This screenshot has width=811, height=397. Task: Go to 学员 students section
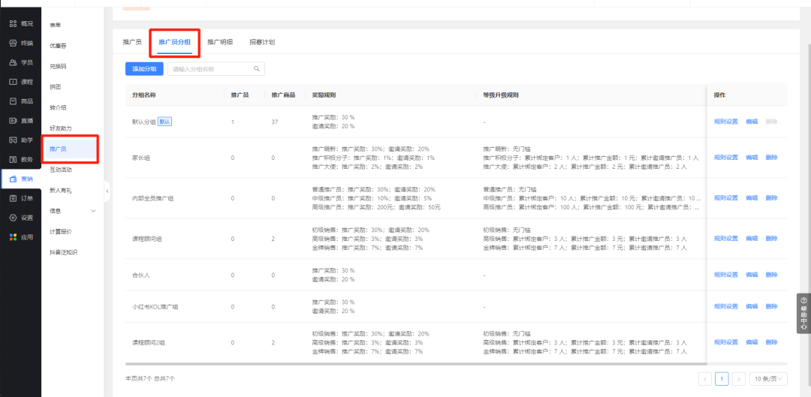20,62
